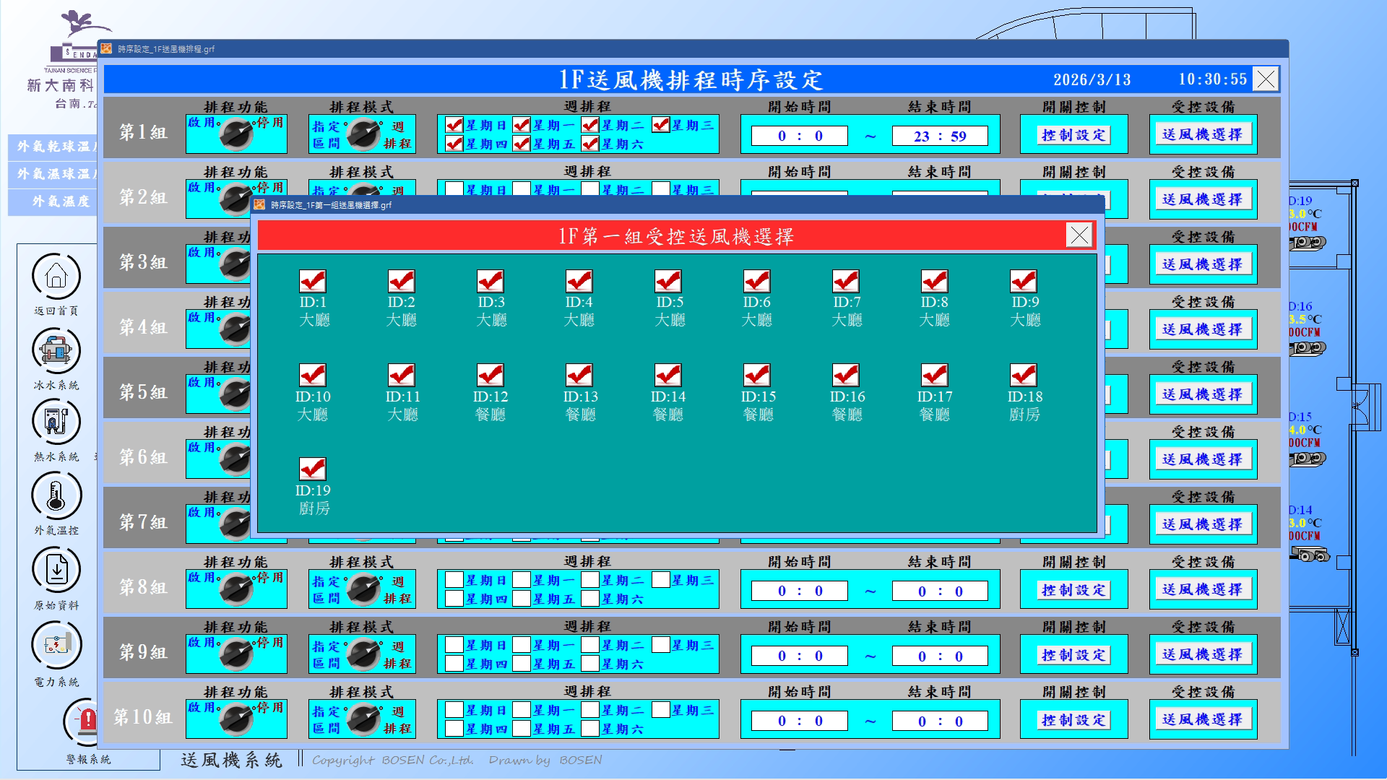Viewport: 1387px width, 780px height.
Task: Click the fan icon below the 3.0°C reading
Action: pos(1307,243)
